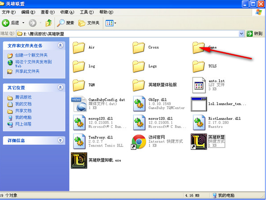The image size is (266, 200).
Task: Select the TenProxy.dll file icon
Action: click(x=79, y=141)
